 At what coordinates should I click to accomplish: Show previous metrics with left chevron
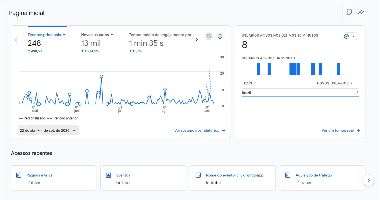(x=16, y=40)
